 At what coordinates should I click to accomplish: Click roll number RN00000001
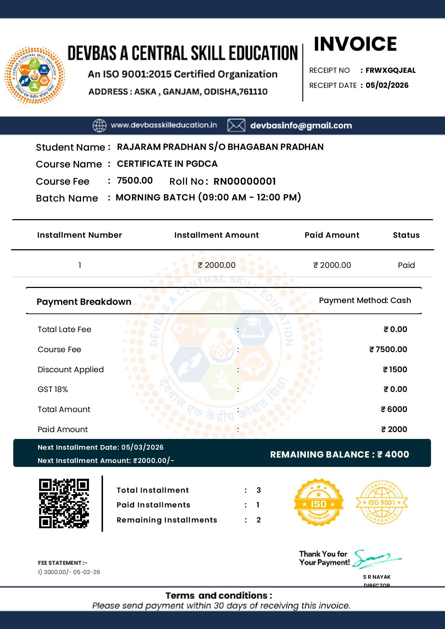(245, 181)
